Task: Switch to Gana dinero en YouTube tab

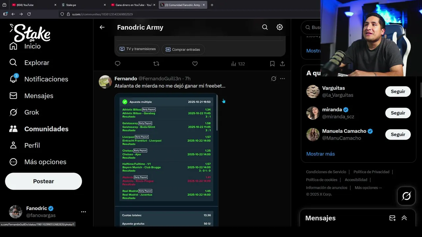Action: 133,5
